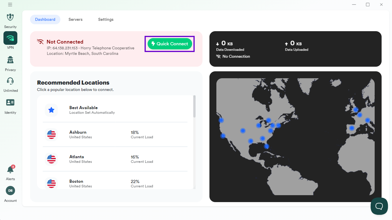392x220 pixels.
Task: Click the Spain server dot on map
Action: coord(352,128)
